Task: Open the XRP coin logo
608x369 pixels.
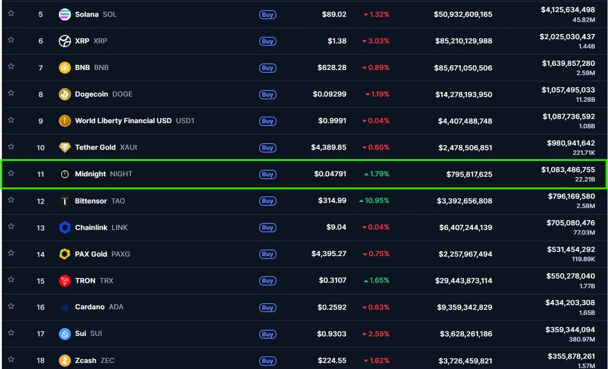Action: pos(65,41)
